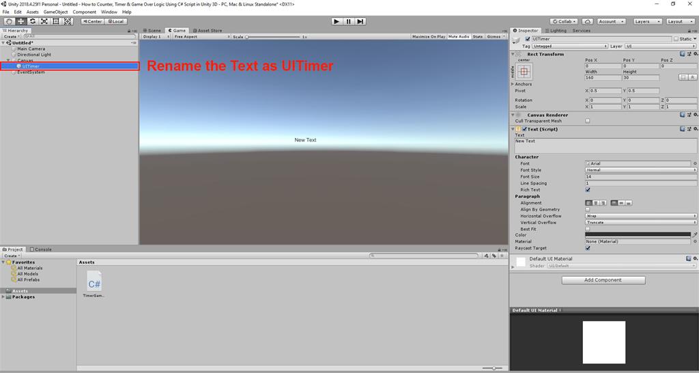Image resolution: width=699 pixels, height=373 pixels.
Task: Open Rect Transform gear settings icon
Action: click(x=696, y=54)
